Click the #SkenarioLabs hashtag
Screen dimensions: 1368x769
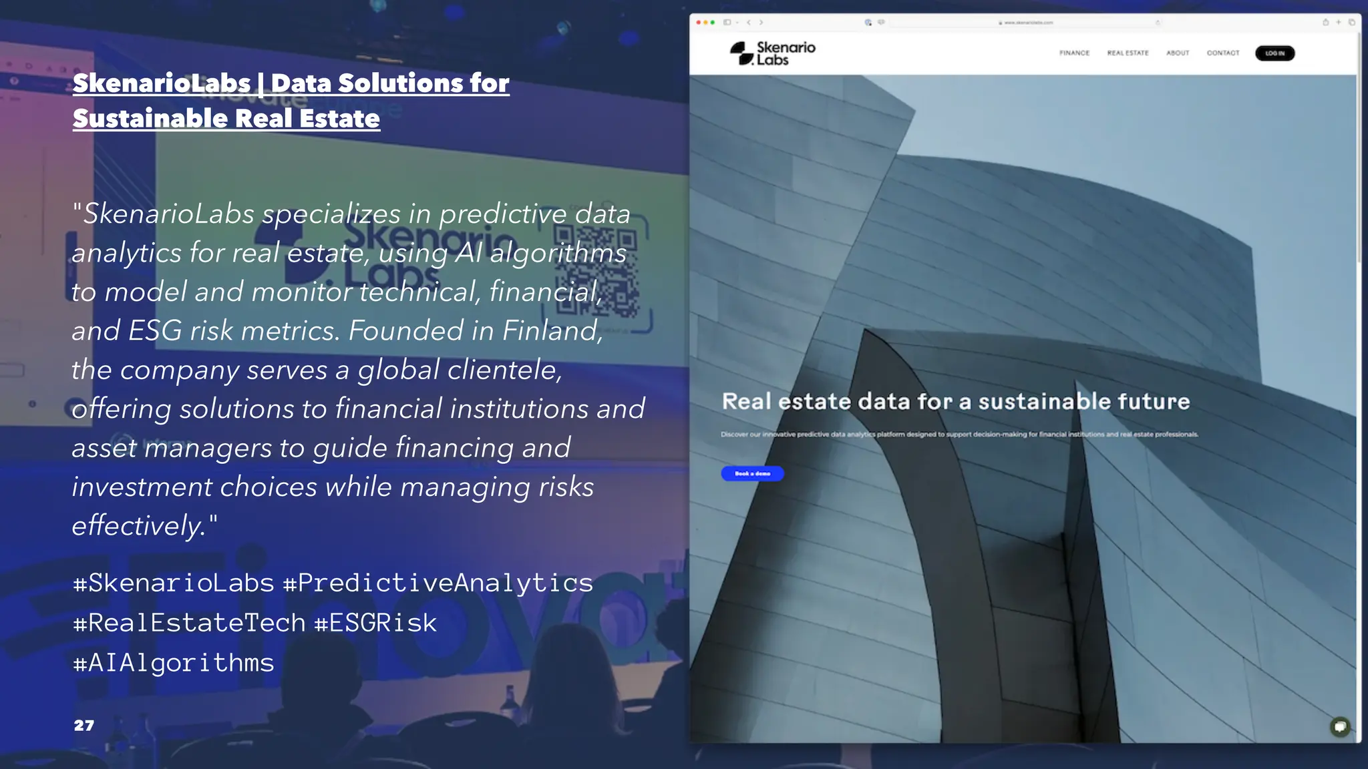[x=174, y=583]
